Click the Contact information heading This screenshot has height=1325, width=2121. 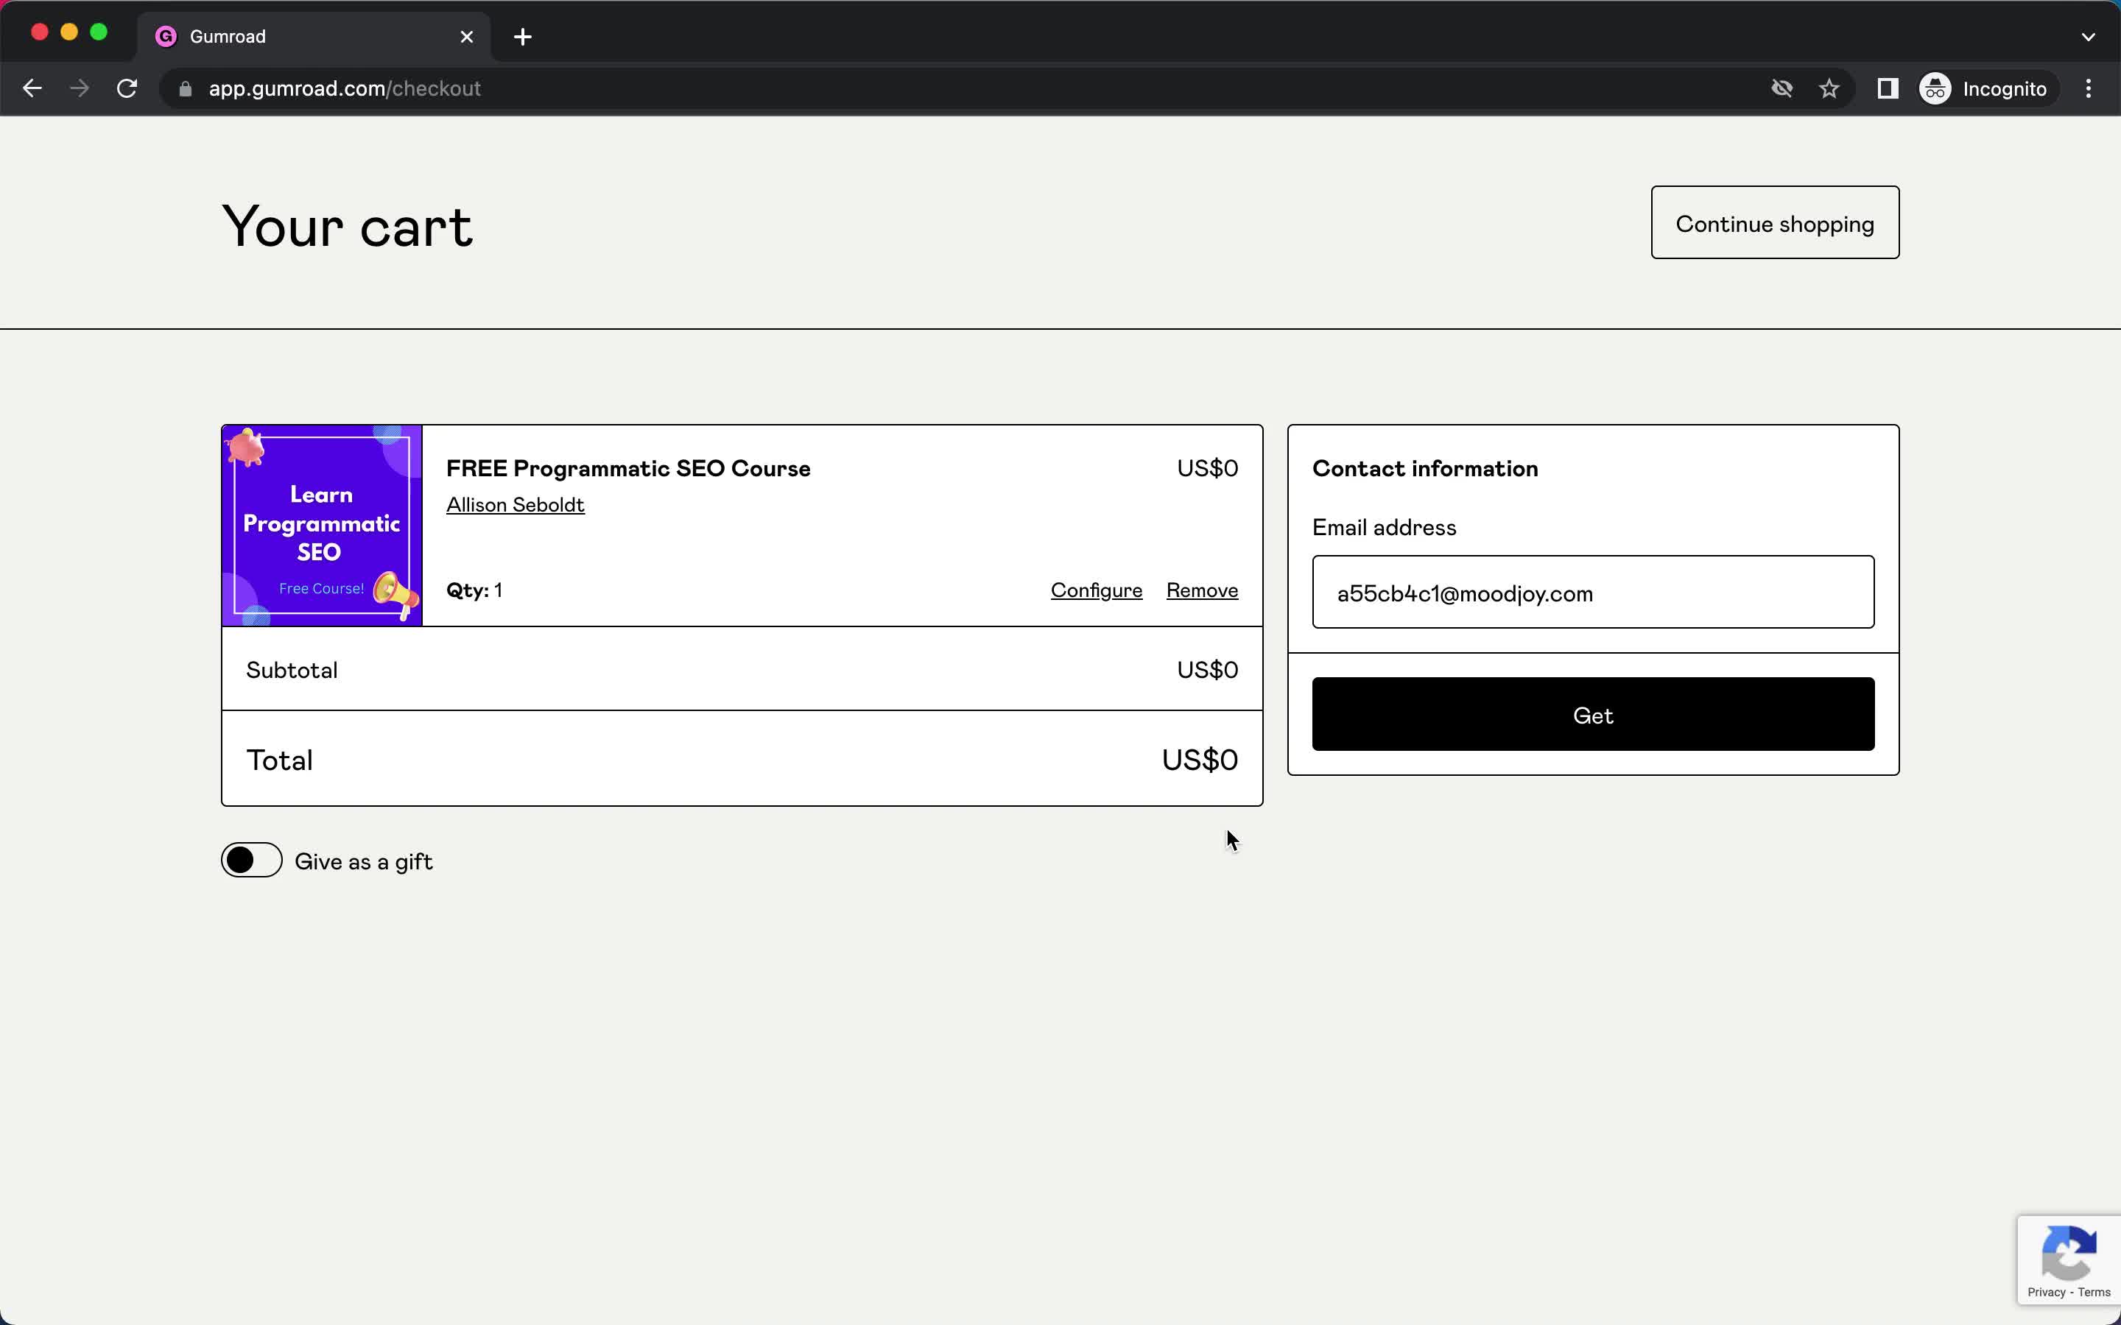[x=1425, y=468]
